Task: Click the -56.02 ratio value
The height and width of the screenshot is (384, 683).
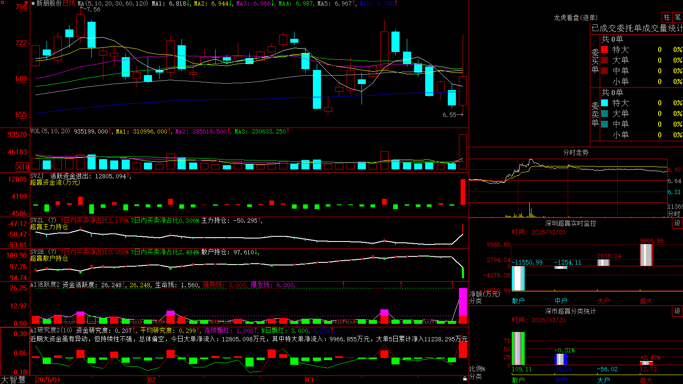Action: 607,369
